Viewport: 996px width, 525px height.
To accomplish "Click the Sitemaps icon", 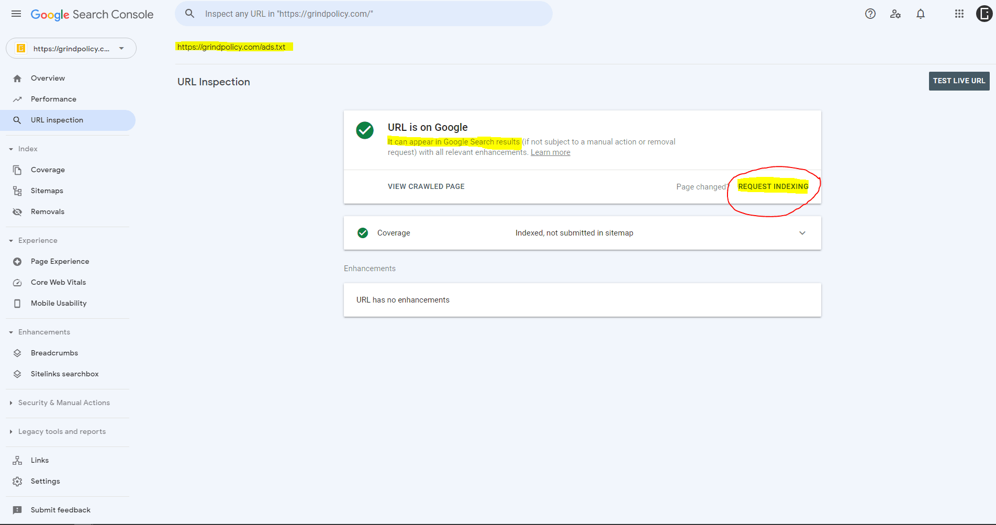I will point(17,191).
